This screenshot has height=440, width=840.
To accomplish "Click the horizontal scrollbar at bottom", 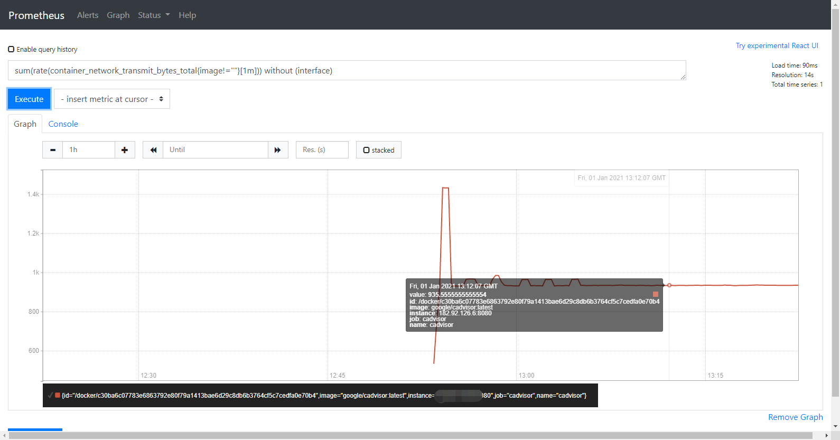I will tap(410, 436).
